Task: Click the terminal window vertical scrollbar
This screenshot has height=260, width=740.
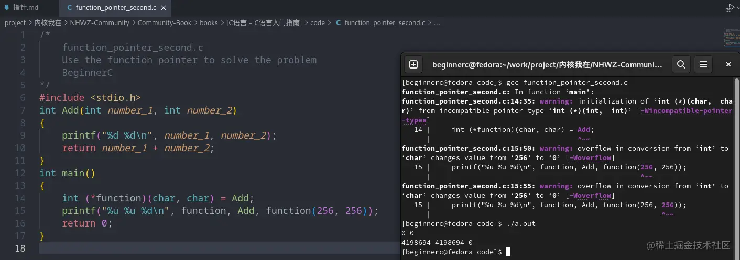Action: (736, 167)
